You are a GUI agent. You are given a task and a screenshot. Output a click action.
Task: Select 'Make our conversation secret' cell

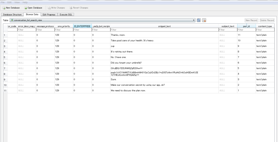164,85
